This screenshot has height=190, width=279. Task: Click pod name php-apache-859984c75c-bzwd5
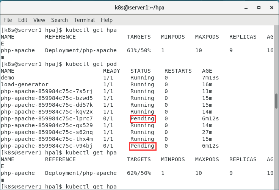(47, 98)
